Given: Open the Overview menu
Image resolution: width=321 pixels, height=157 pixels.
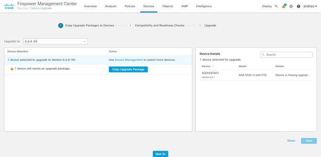Looking at the screenshot, I should pyautogui.click(x=90, y=6).
